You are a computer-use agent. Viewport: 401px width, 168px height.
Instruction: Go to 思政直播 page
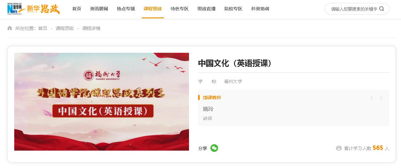pos(206,9)
